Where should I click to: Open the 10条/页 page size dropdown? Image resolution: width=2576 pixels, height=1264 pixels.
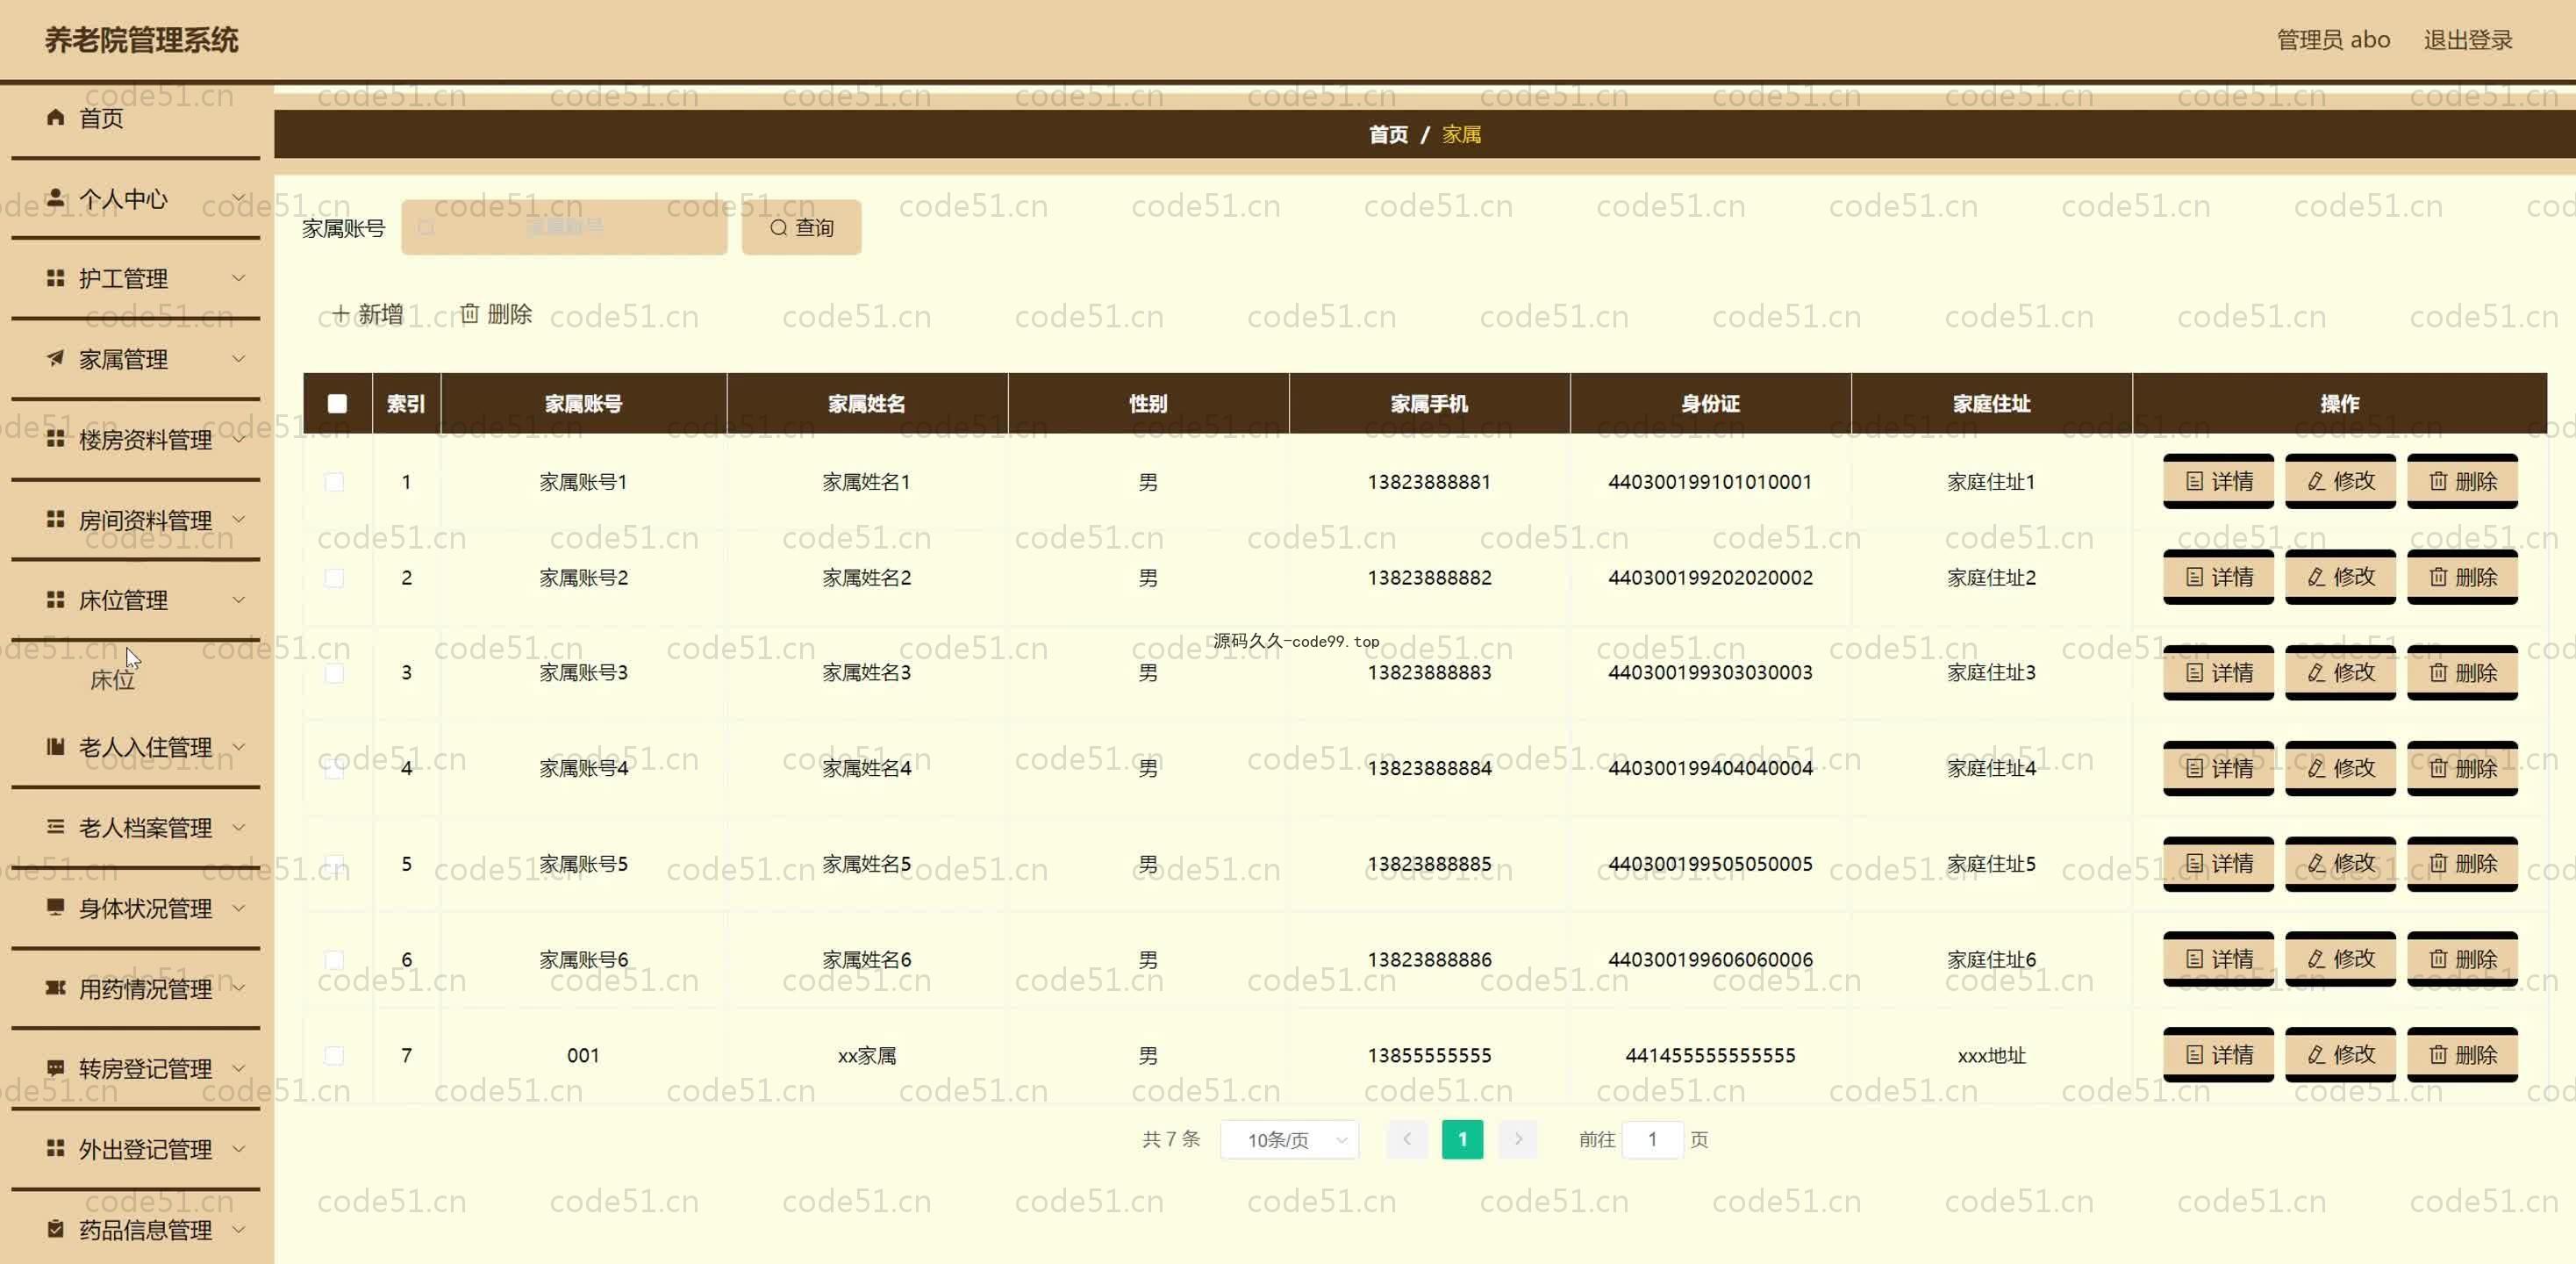[x=1289, y=1138]
